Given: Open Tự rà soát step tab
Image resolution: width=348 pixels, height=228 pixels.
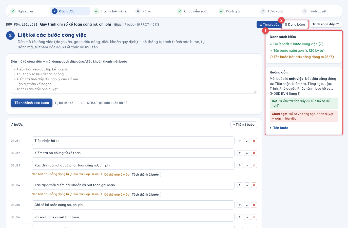Looking at the screenshot, I should click(278, 11).
